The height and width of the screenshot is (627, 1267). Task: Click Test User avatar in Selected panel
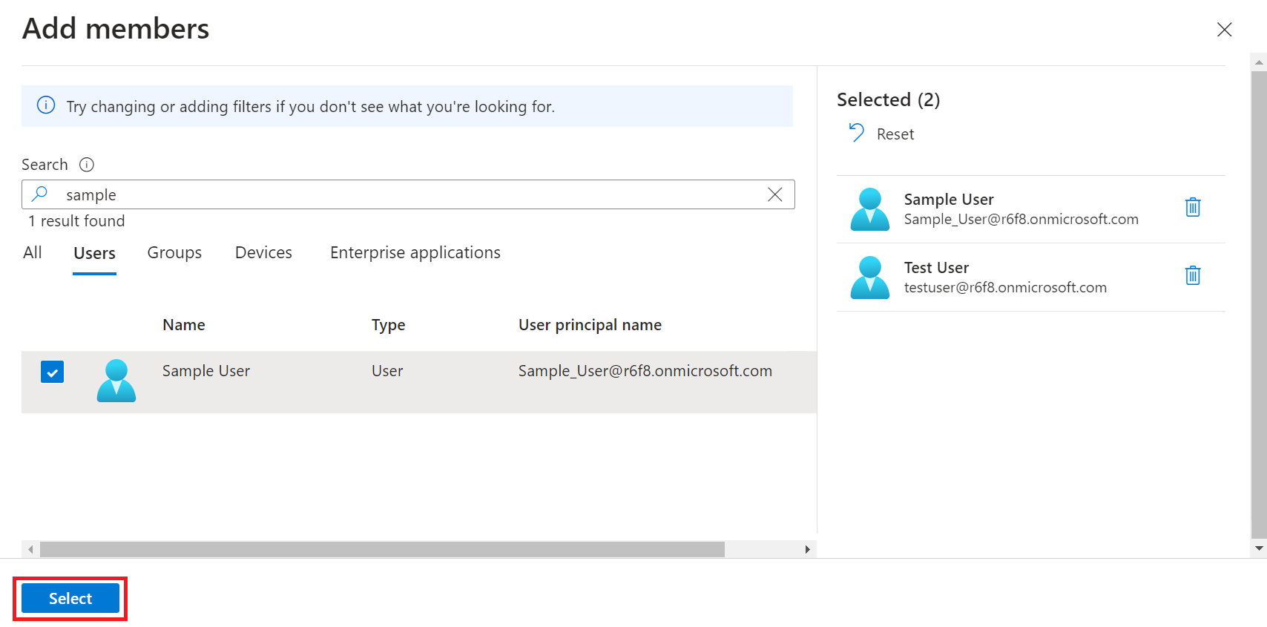point(869,278)
